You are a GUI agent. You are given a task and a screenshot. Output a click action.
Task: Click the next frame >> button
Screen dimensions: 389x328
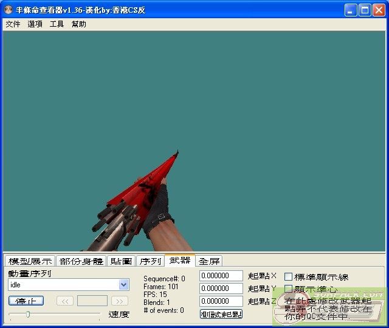[x=120, y=301]
